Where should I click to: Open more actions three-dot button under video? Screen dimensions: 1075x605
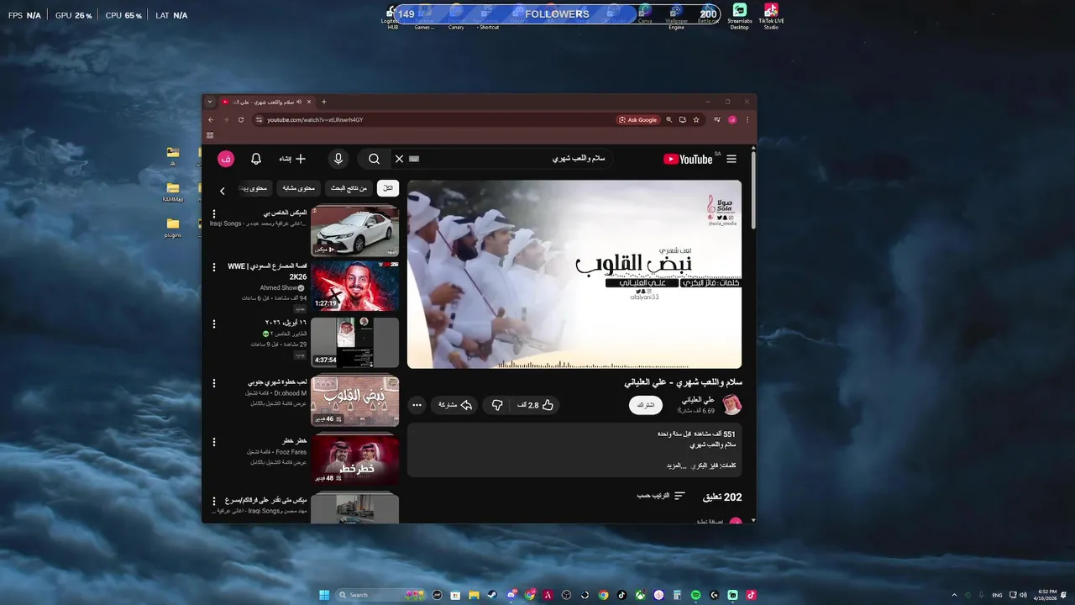pos(417,405)
